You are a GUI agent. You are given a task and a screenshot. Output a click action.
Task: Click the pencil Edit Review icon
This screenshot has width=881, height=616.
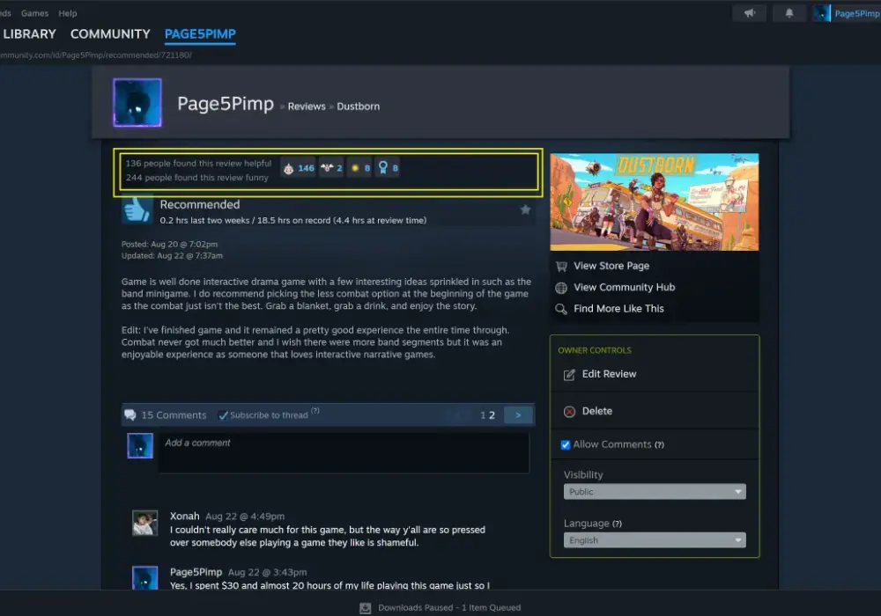(569, 375)
